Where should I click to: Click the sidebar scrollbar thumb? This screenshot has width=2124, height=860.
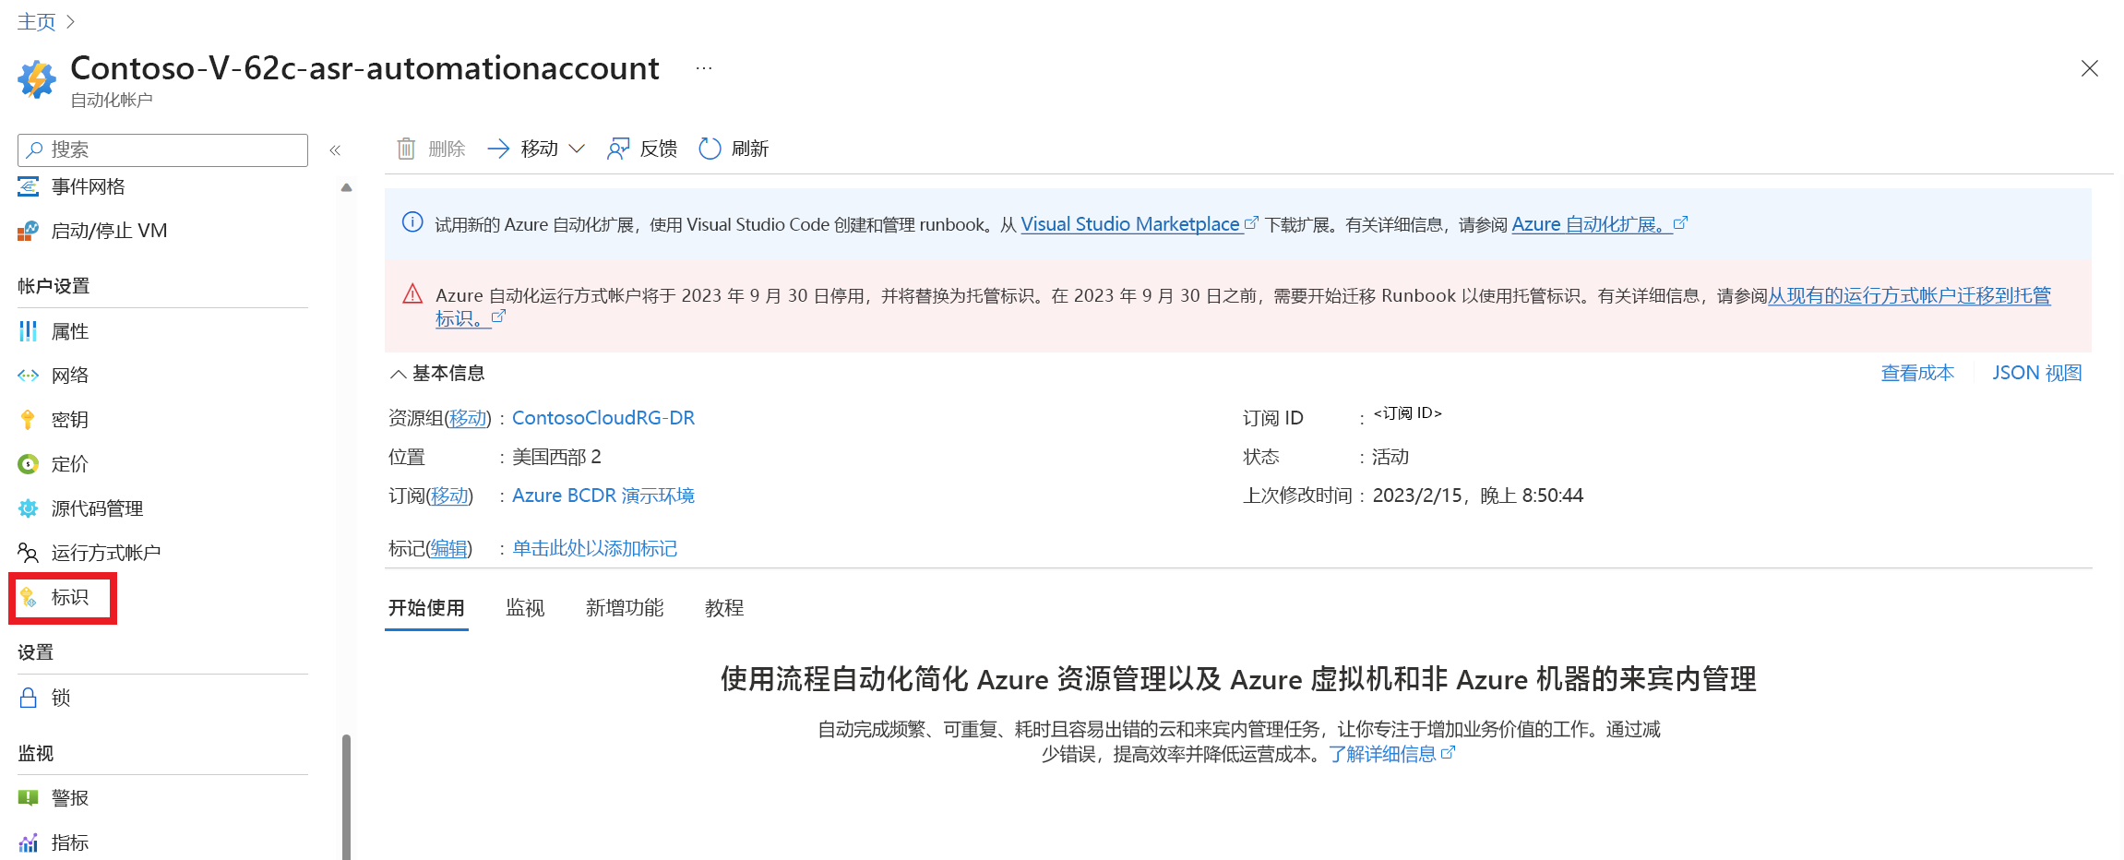pos(347,797)
